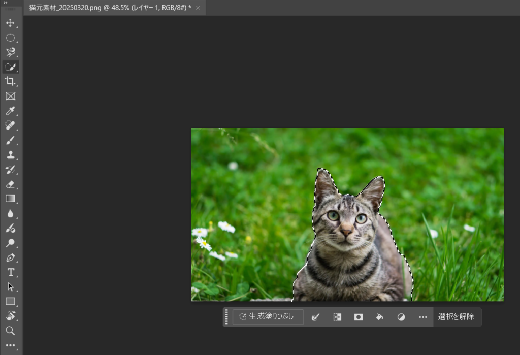
Task: Select the Pen tool
Action: pos(10,257)
